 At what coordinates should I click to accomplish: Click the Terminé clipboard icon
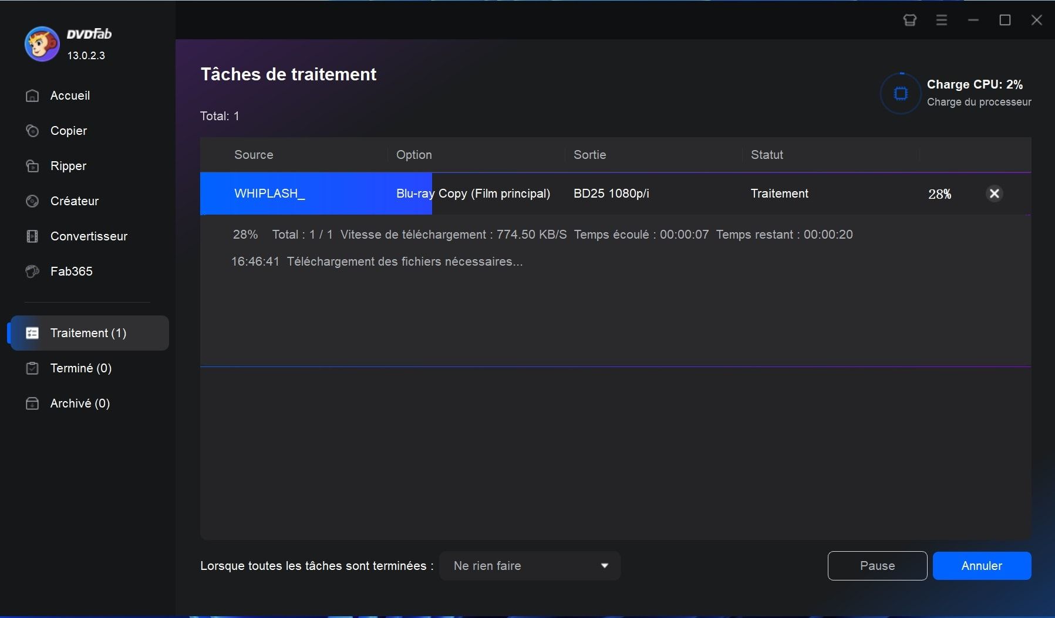tap(32, 368)
